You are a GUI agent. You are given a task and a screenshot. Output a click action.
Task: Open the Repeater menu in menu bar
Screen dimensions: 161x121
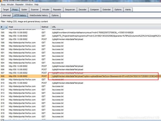[19, 4]
